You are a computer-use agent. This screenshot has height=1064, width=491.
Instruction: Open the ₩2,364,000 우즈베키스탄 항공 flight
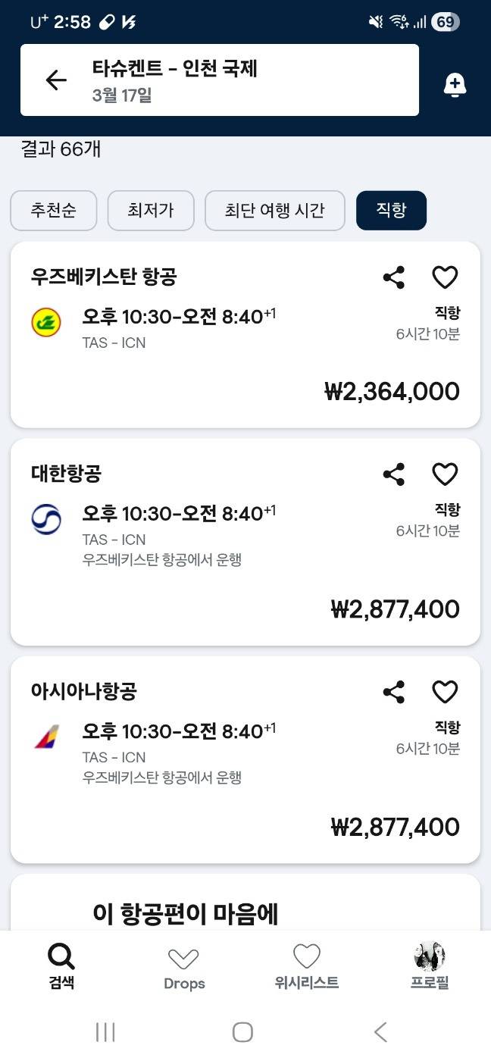[245, 356]
